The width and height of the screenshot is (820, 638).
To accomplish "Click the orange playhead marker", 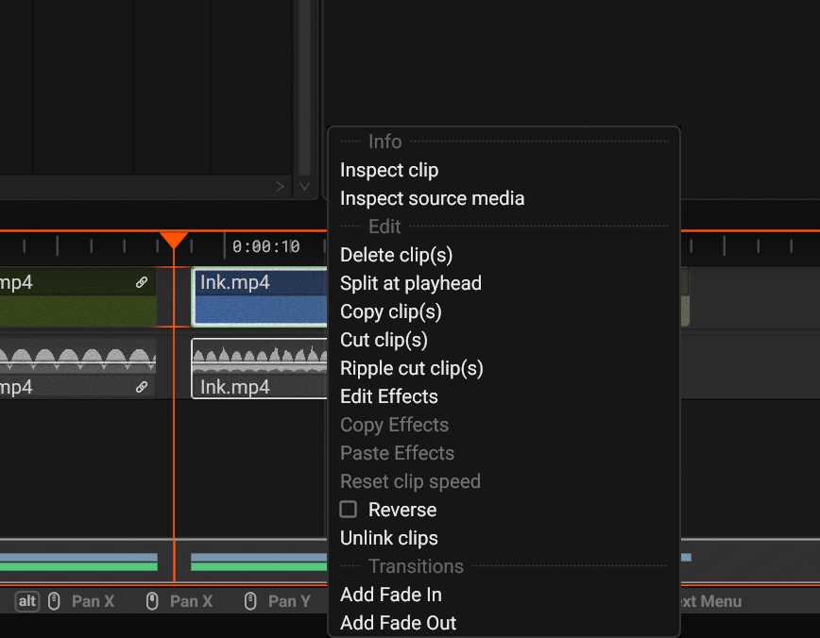I will (x=174, y=241).
